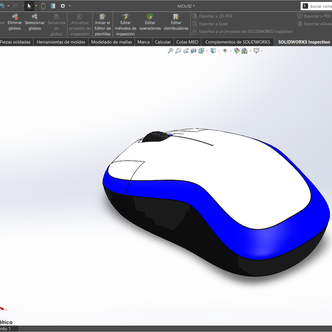
Task: Click the Apply Scene icon
Action: pyautogui.click(x=244, y=51)
